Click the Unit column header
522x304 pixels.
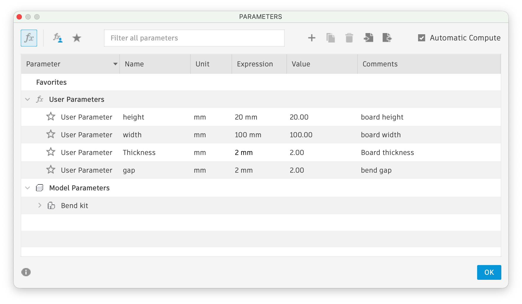[x=211, y=64]
